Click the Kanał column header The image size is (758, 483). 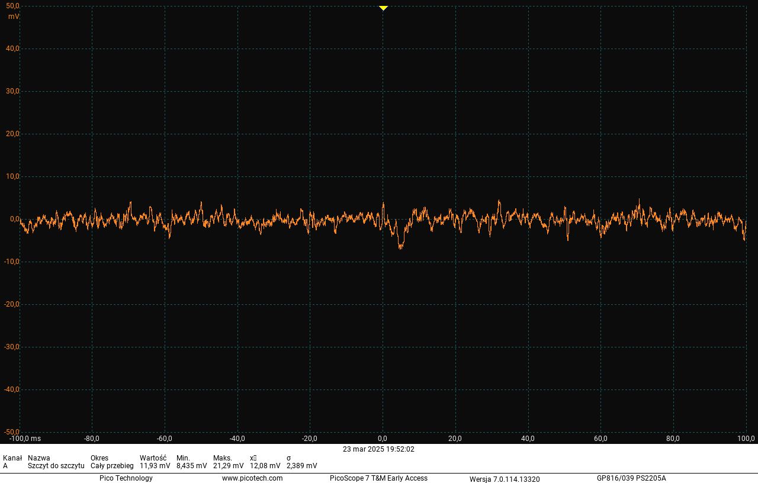(x=12, y=458)
